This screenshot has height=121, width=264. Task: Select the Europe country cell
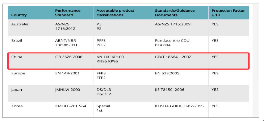point(18,73)
